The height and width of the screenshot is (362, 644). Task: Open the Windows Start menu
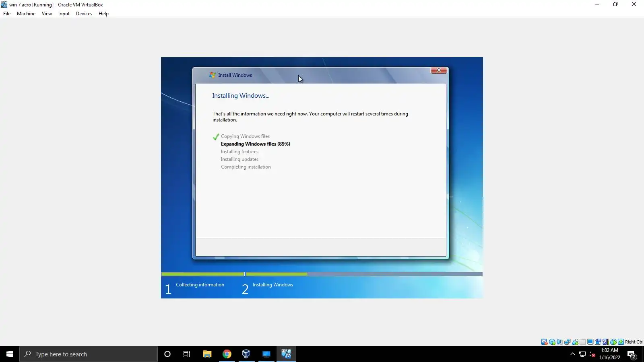click(x=10, y=354)
